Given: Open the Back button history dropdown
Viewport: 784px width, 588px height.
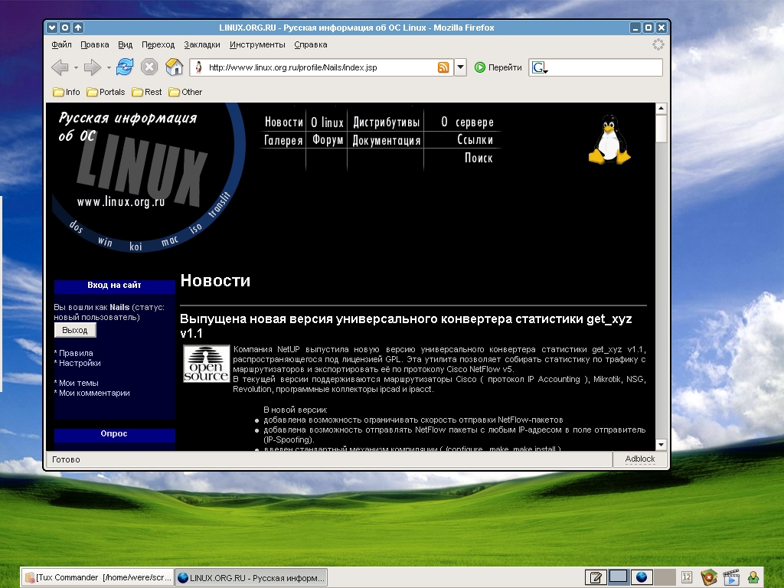Looking at the screenshot, I should 76,67.
